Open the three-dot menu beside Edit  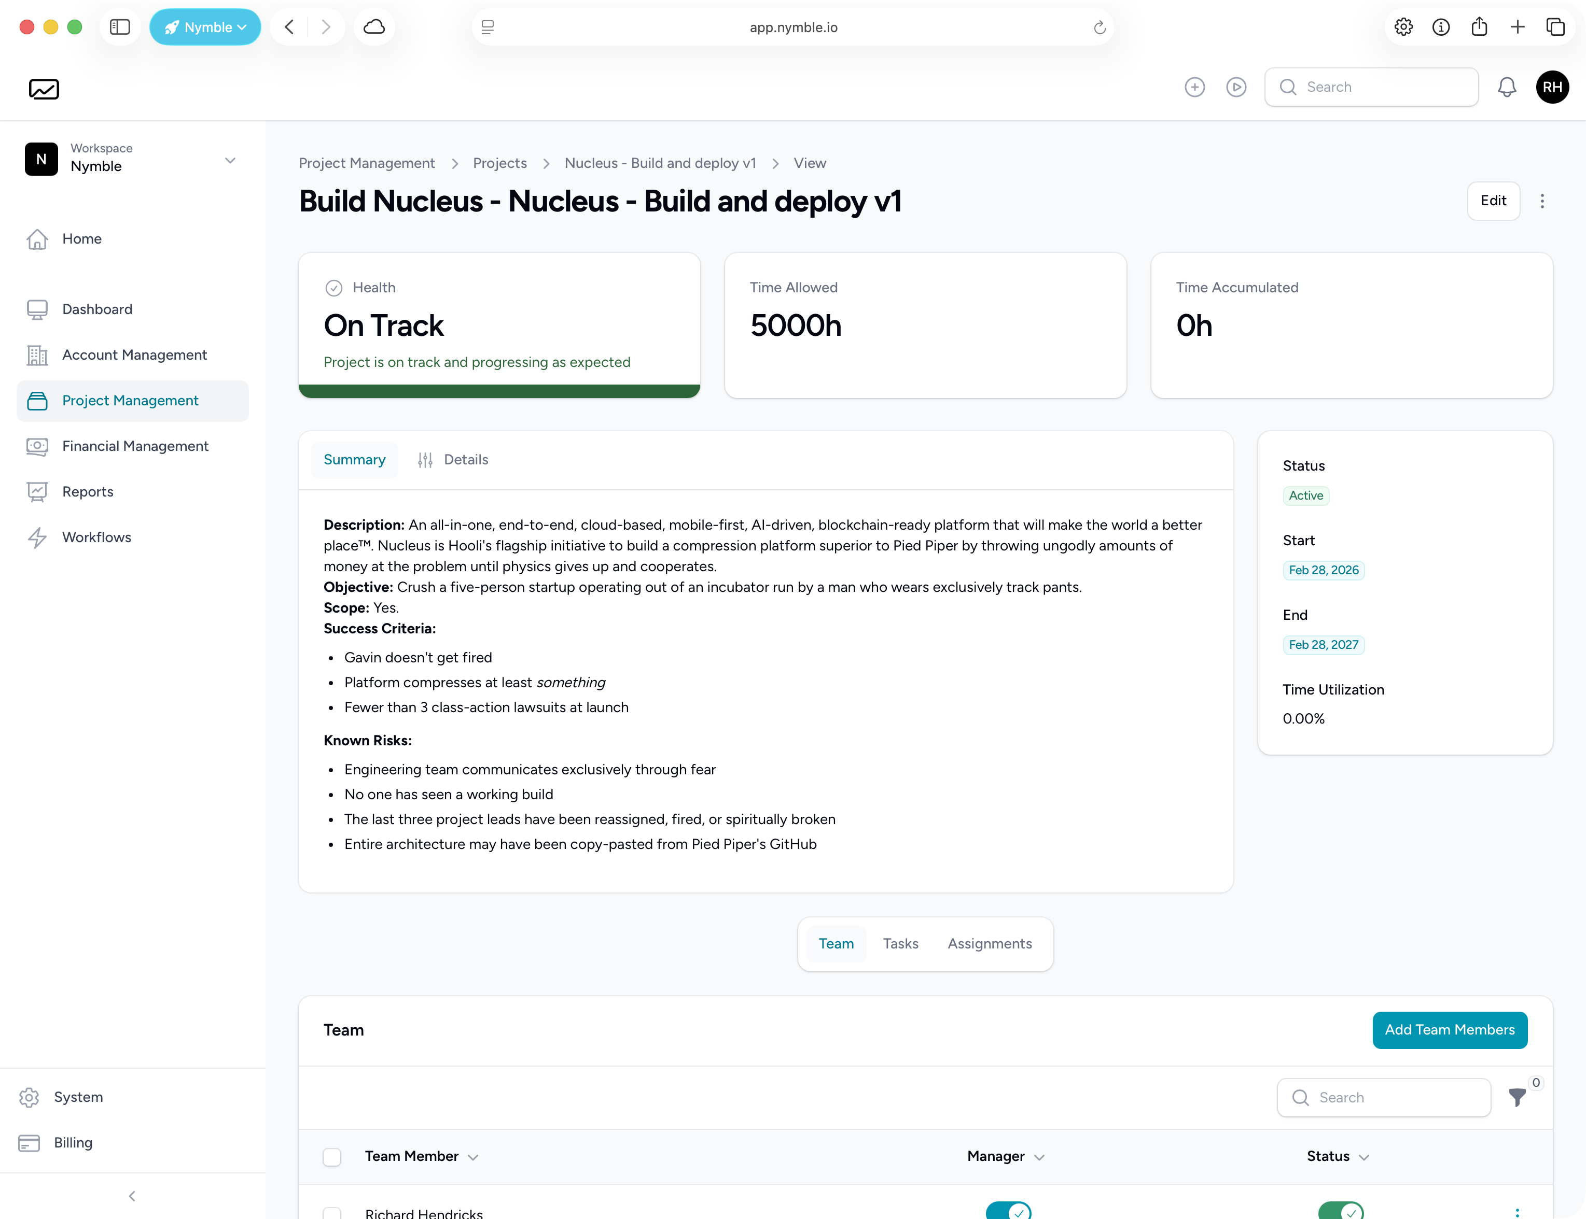[x=1542, y=201]
